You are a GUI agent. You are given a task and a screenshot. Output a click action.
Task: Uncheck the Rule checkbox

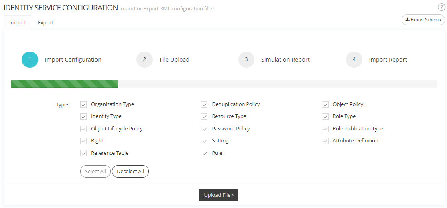click(x=205, y=153)
